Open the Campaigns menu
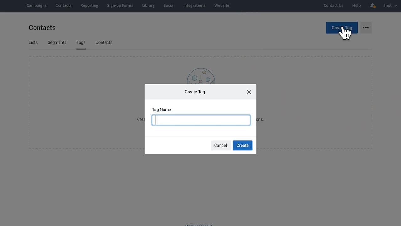401x226 pixels. 36,5
